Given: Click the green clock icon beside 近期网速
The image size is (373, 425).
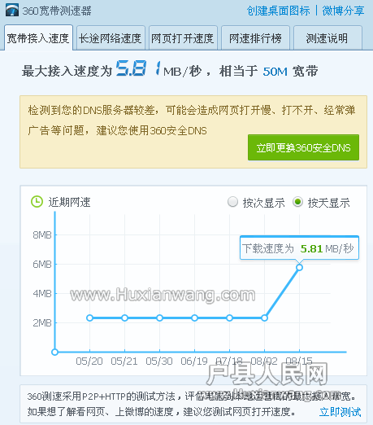Looking at the screenshot, I should [37, 202].
